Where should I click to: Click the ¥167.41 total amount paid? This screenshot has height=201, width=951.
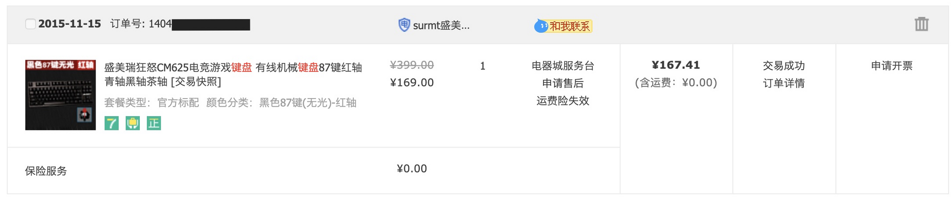tap(675, 65)
